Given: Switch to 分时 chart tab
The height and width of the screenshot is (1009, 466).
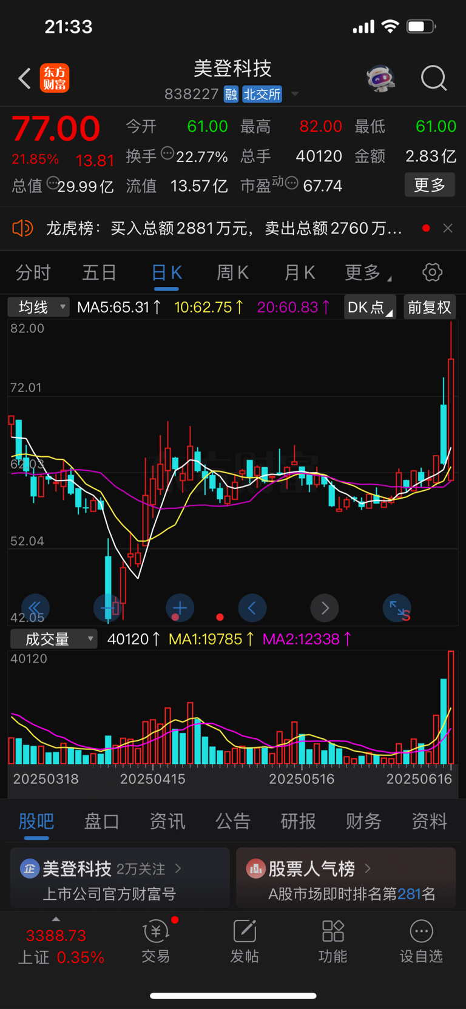Looking at the screenshot, I should pyautogui.click(x=33, y=272).
